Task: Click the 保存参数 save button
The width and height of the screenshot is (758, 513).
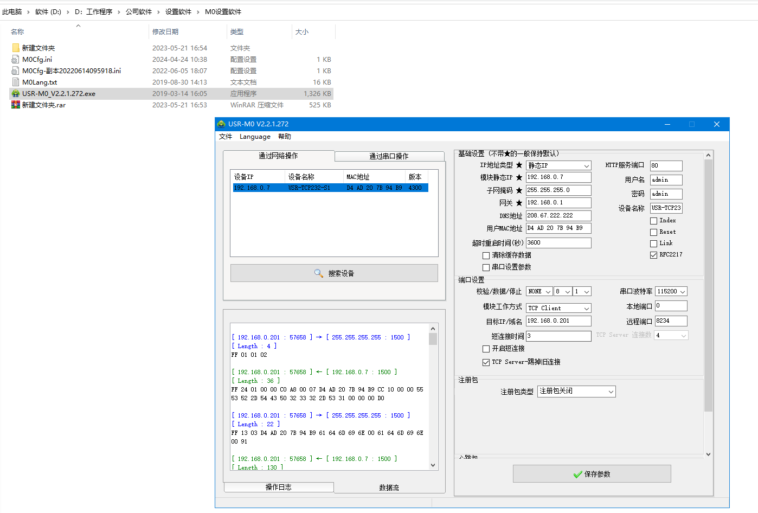Action: [592, 474]
